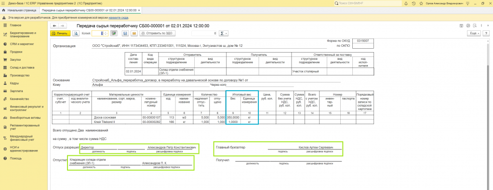Click the Помощь question icon in sidebar
Image resolution: width=493 pixels, height=190 pixels.
5,158
